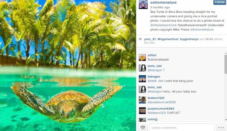The image size is (227, 131).
Task: Click purplesunrae9292's avatar icon
Action: [142, 111]
